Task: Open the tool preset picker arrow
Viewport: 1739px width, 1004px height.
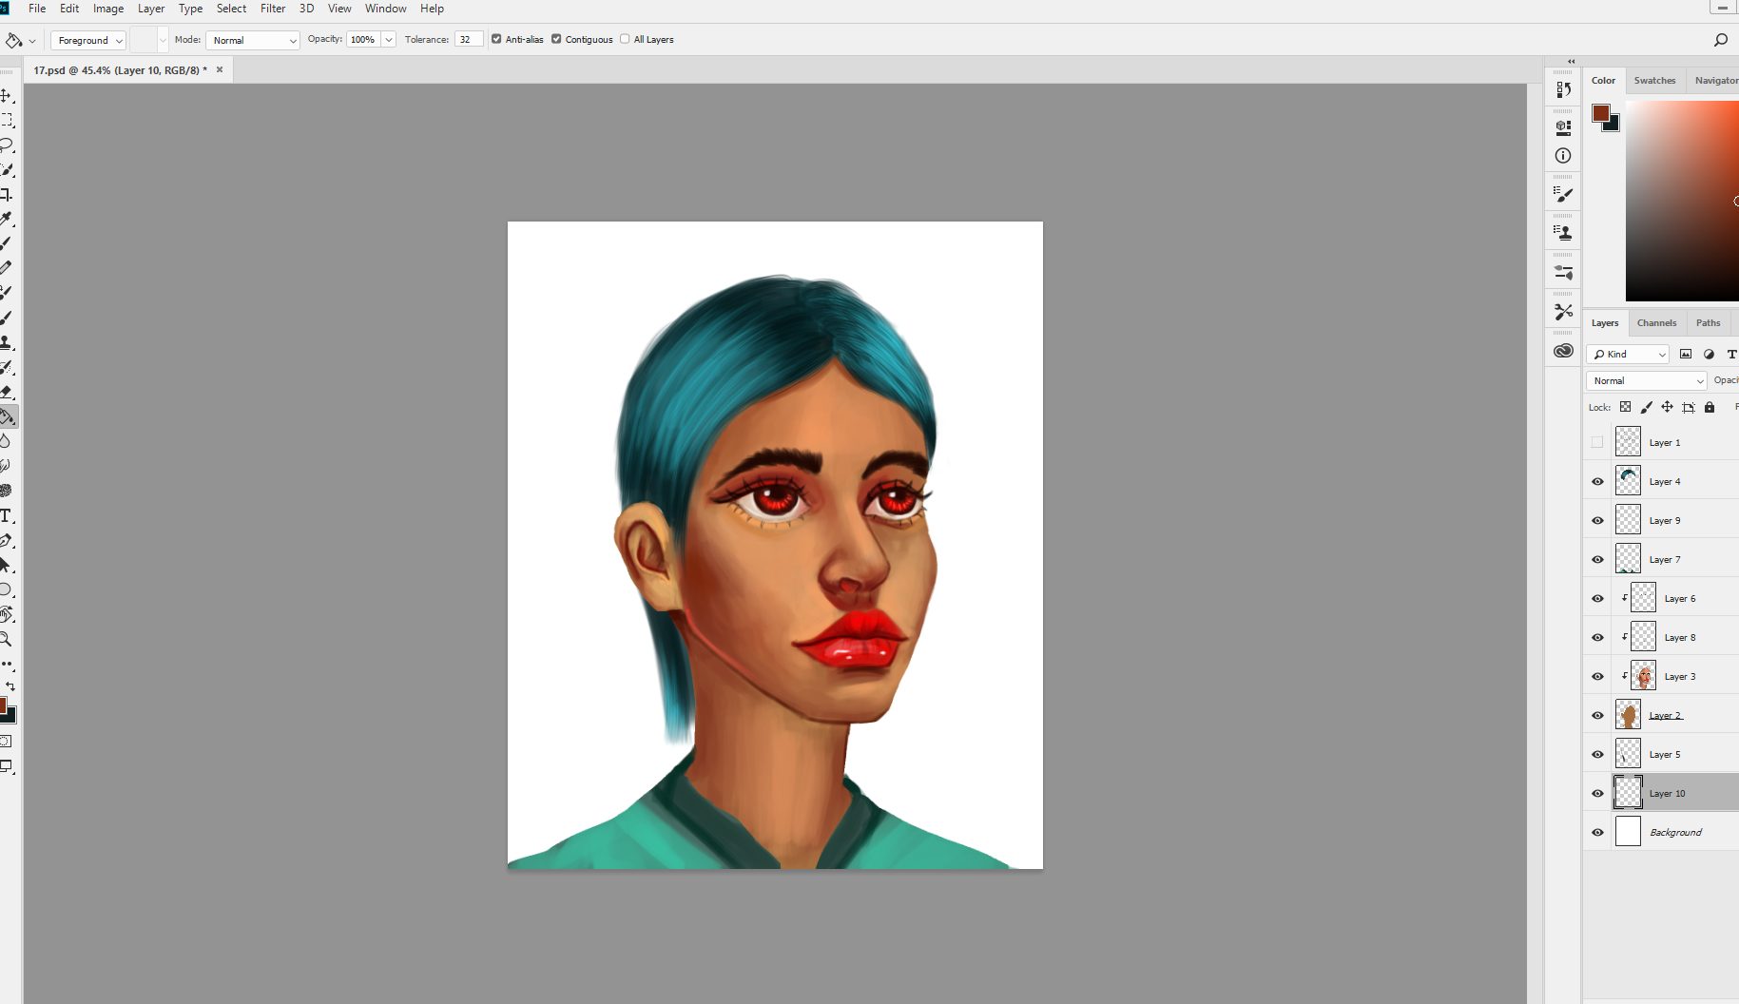Action: (x=31, y=40)
